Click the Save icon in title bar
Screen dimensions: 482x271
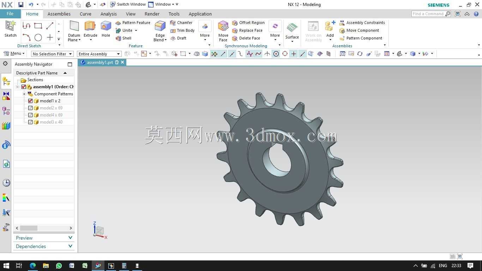click(21, 5)
